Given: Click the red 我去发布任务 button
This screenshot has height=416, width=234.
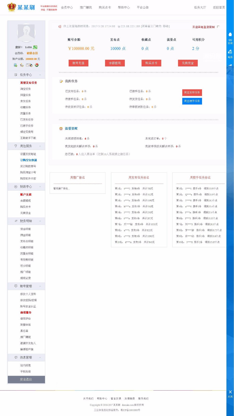Looking at the screenshot, I should click(x=192, y=93).
